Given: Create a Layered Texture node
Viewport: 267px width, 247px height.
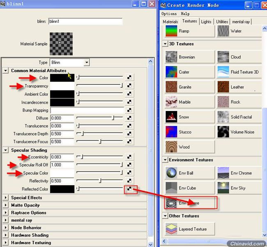Looking at the screenshot, I should 190,229.
